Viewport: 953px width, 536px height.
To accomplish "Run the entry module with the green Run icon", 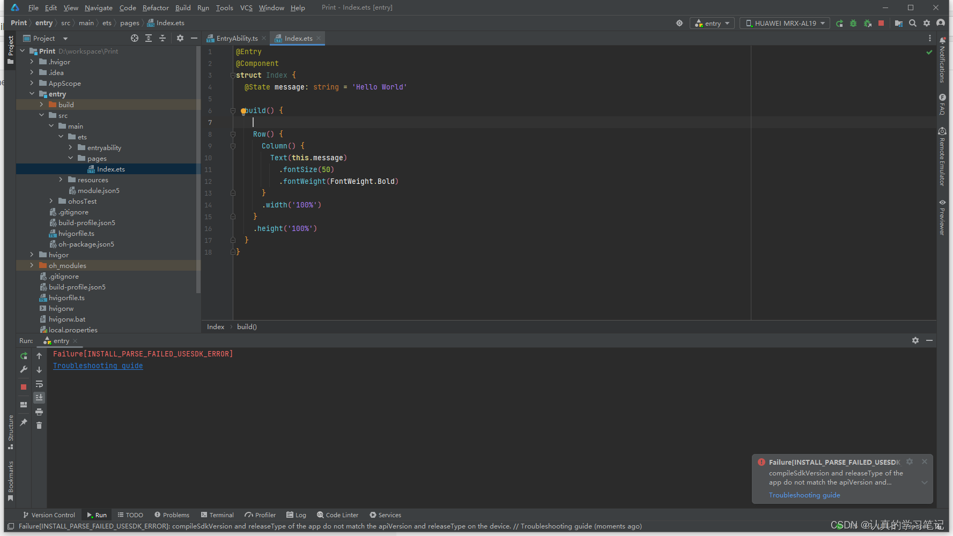I will tap(839, 23).
